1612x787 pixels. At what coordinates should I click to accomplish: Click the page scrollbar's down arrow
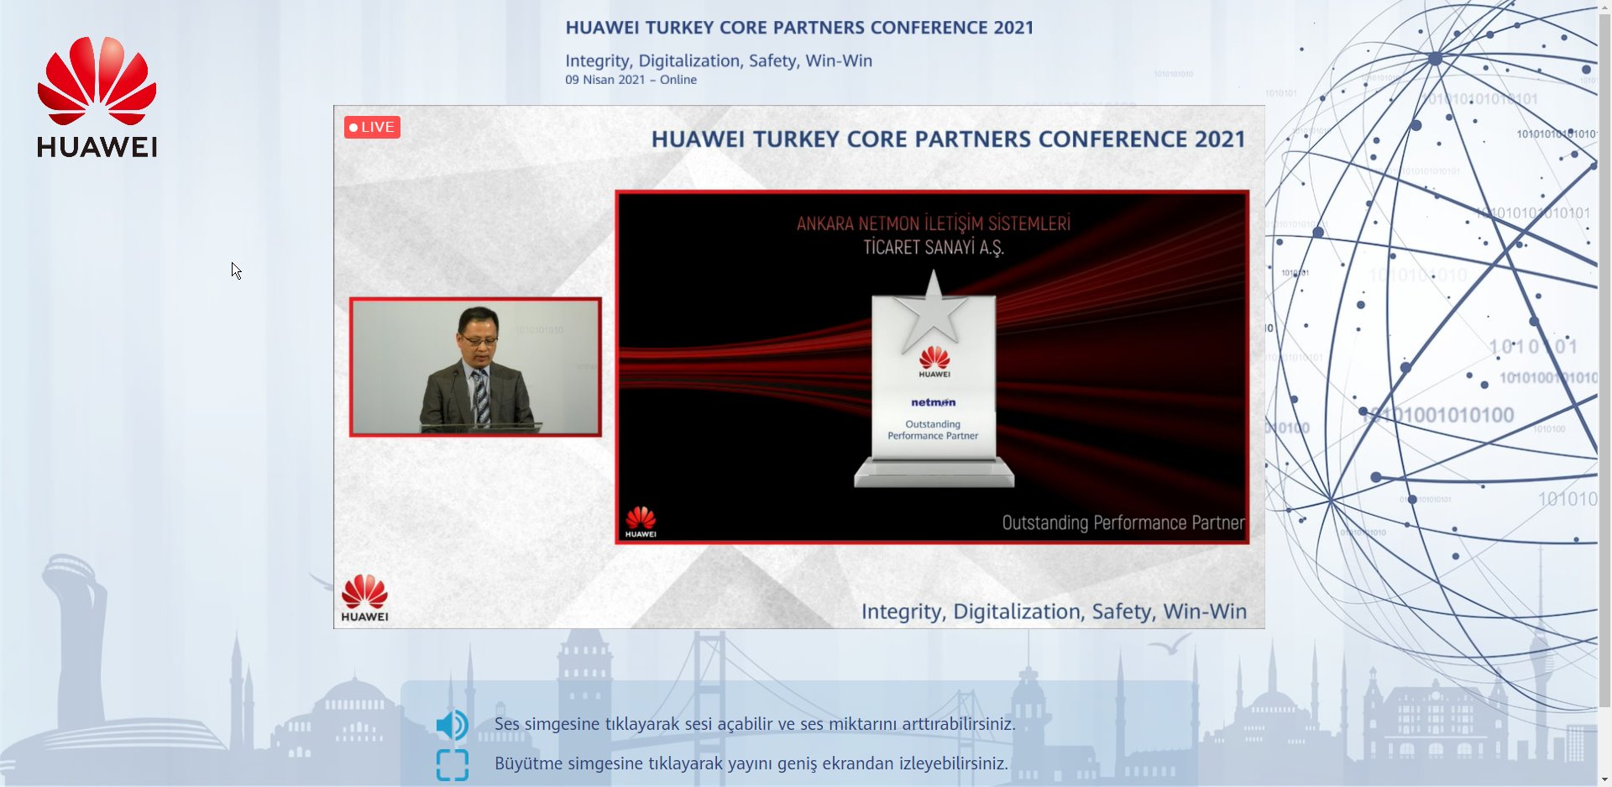(x=1604, y=780)
